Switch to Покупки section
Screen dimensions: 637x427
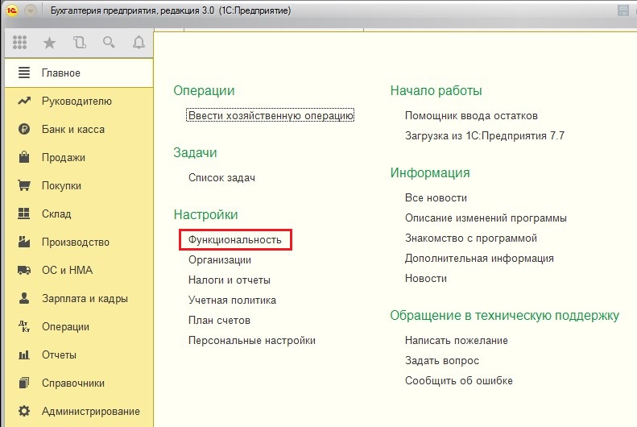[x=79, y=185]
